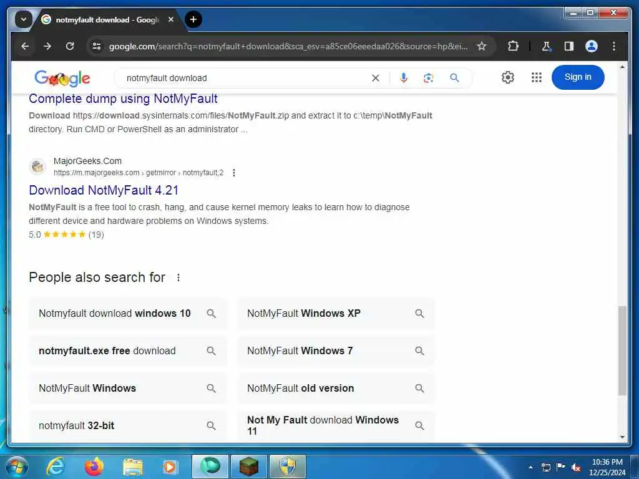Open Windows Explorer folder icon in taskbar
639x479 pixels.
[133, 467]
